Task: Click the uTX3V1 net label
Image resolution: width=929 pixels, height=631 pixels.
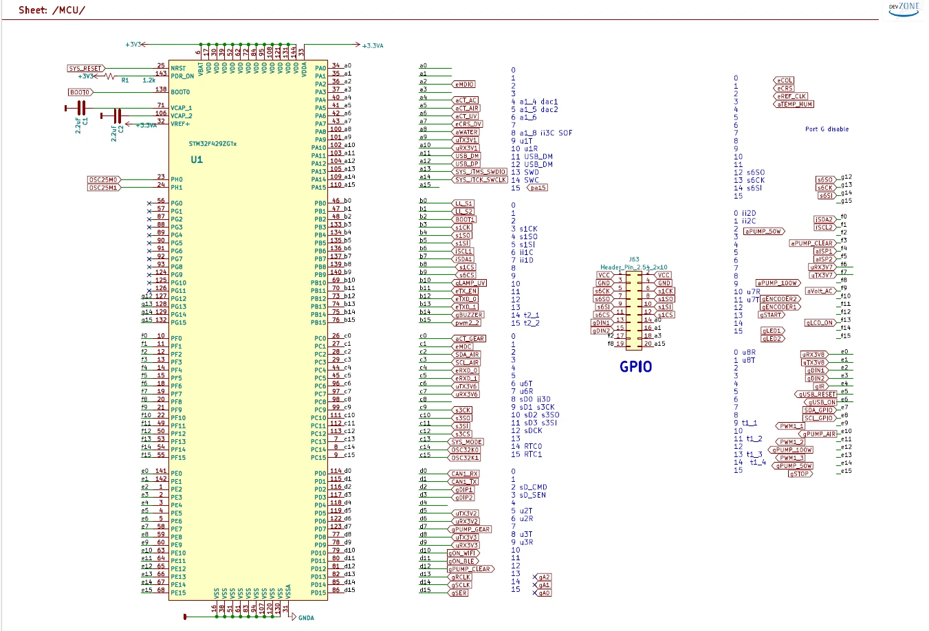Action: click(466, 140)
